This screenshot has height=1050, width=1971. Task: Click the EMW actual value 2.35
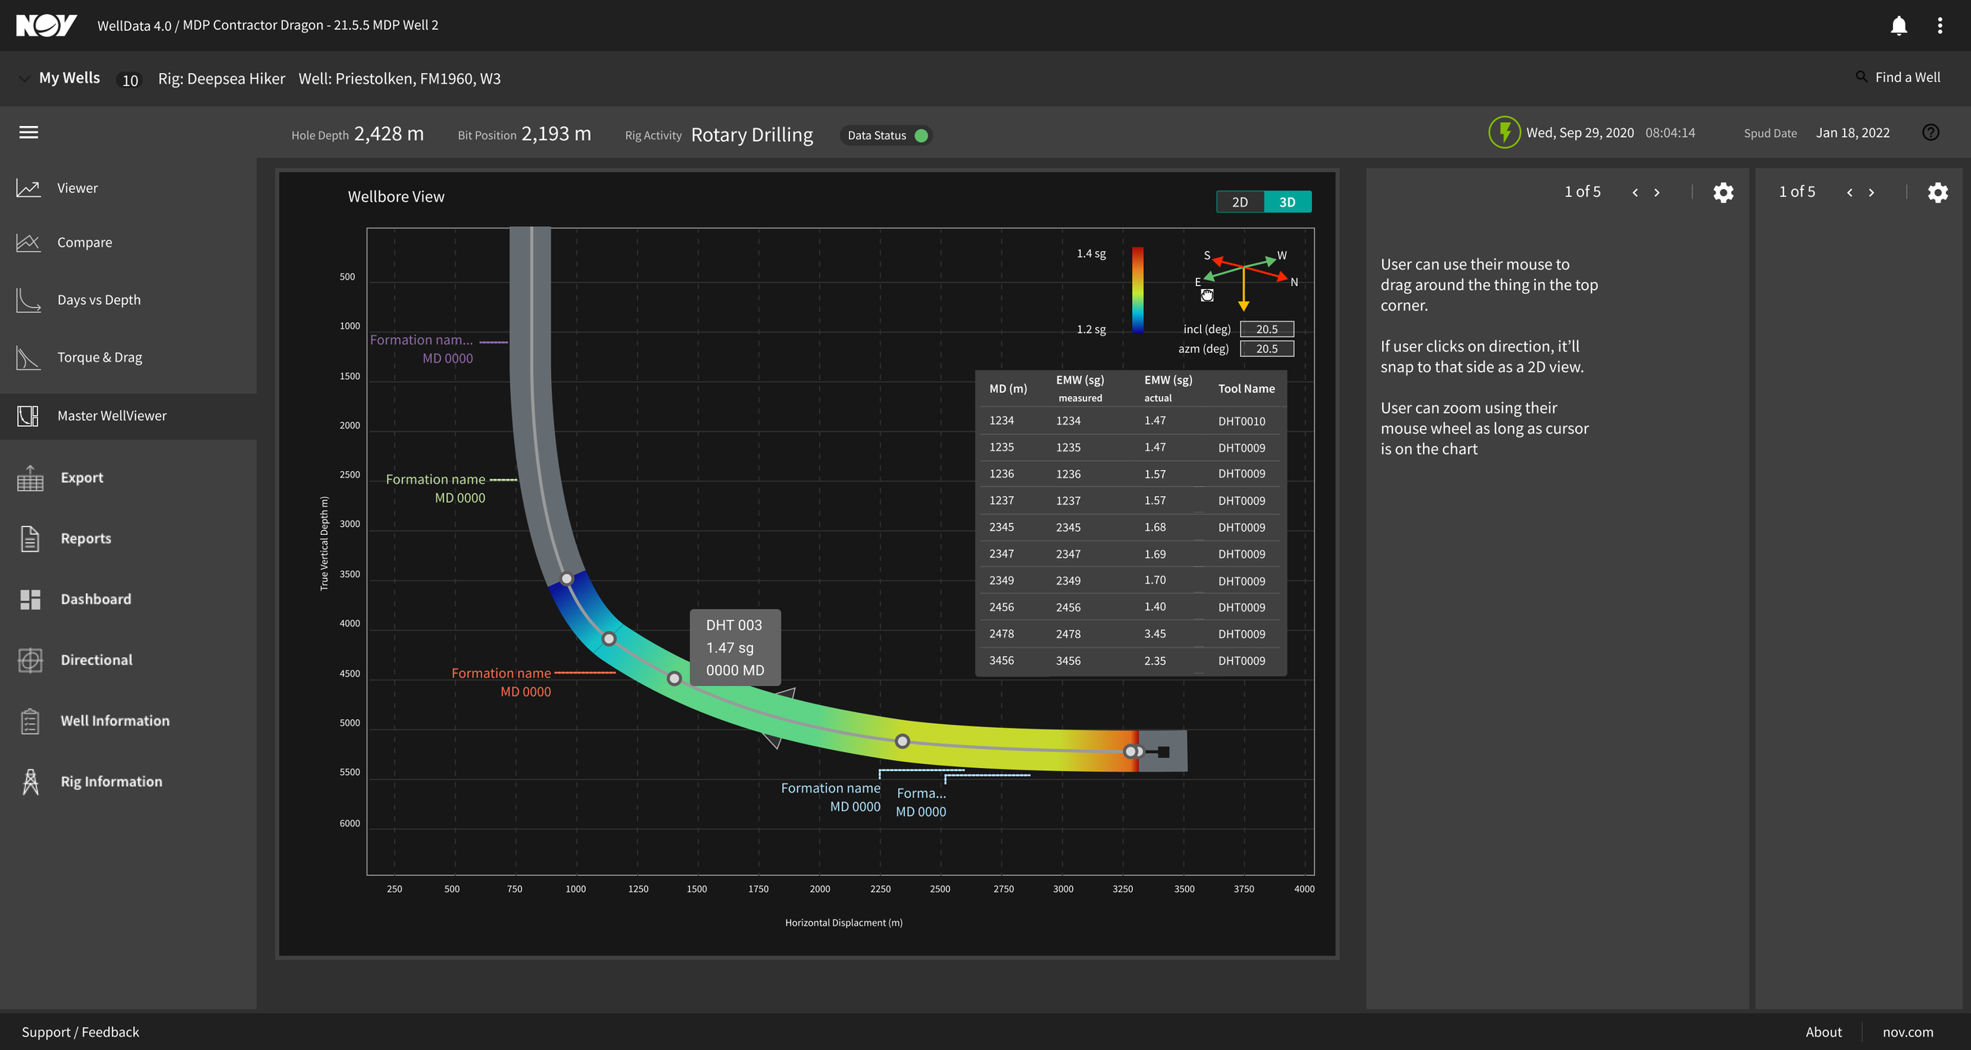pos(1155,661)
